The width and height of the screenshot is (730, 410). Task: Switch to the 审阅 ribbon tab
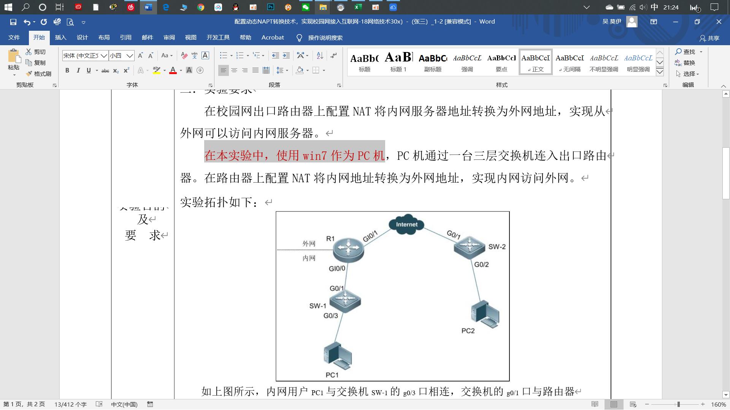(169, 37)
